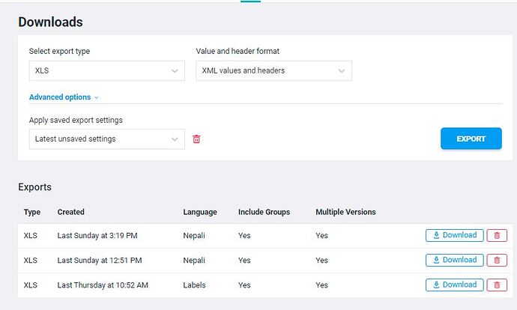Viewport: 517px width, 310px height.
Task: Select 'Last Sunday at 12:51 PM' text
Action: pos(100,261)
